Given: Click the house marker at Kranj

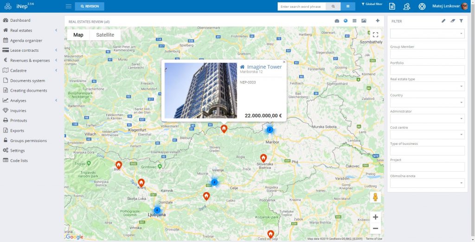Looking at the screenshot, I should [x=141, y=183].
